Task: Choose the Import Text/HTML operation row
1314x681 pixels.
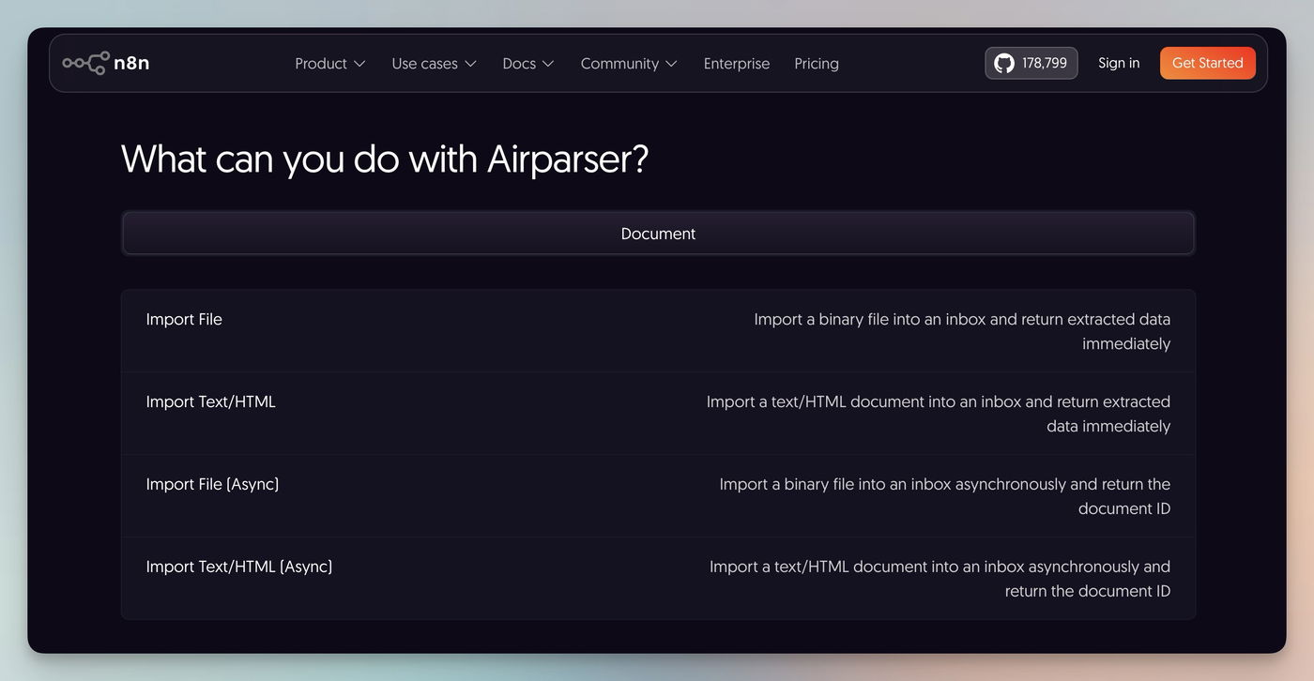Action: tap(211, 402)
